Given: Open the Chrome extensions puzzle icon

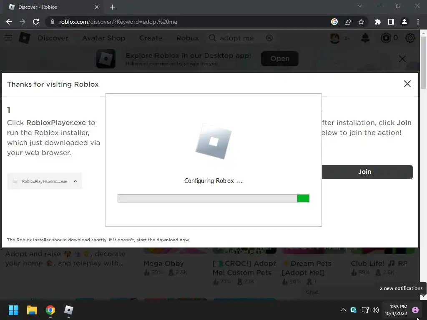Looking at the screenshot, I should [x=378, y=22].
